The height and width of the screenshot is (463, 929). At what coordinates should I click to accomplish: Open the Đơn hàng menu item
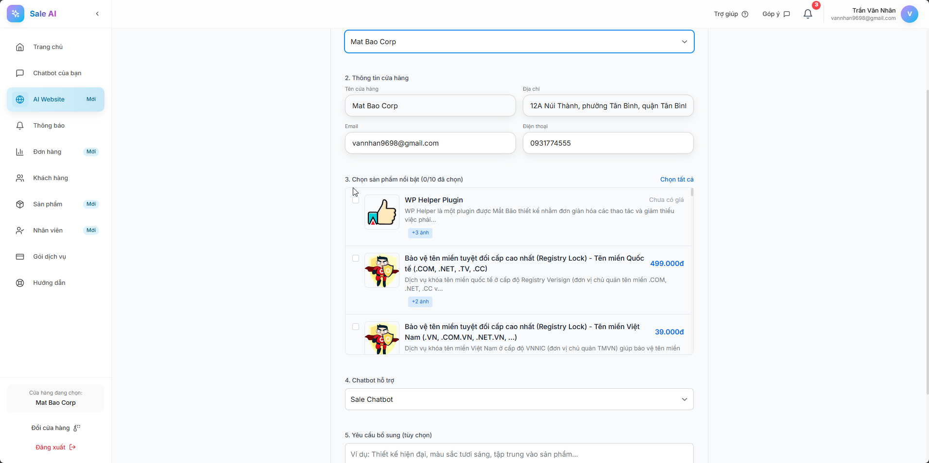click(x=48, y=152)
